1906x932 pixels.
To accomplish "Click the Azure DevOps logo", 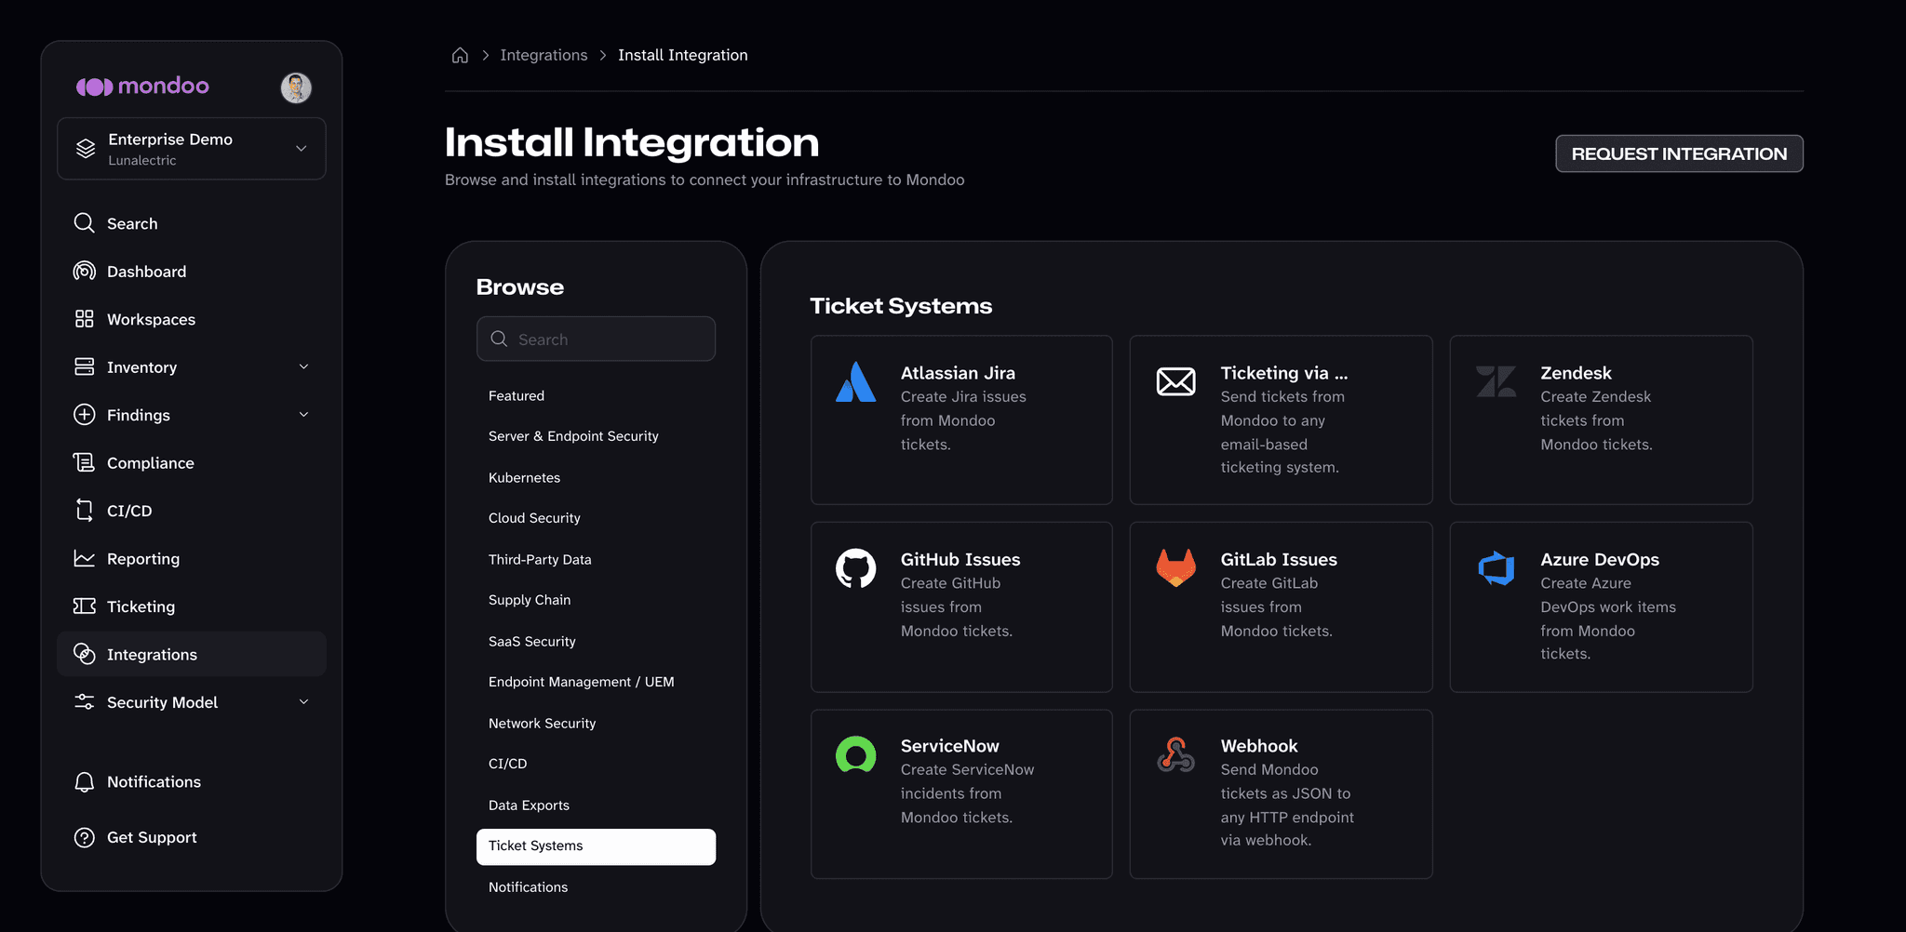I will tap(1497, 568).
